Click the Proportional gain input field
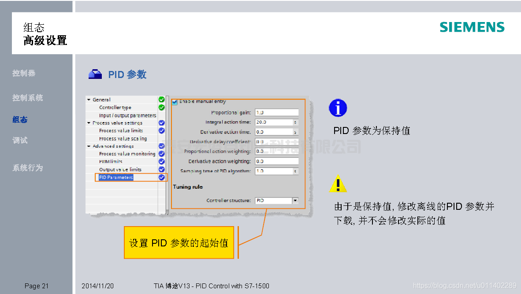The image size is (521, 294). (x=276, y=112)
